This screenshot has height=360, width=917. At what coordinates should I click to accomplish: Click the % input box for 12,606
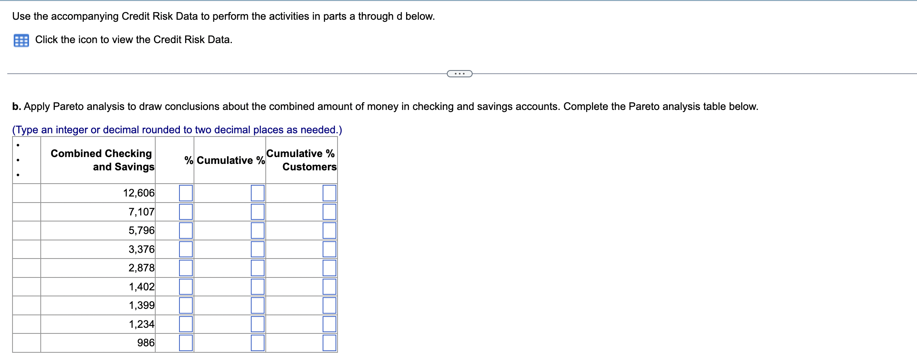click(185, 193)
